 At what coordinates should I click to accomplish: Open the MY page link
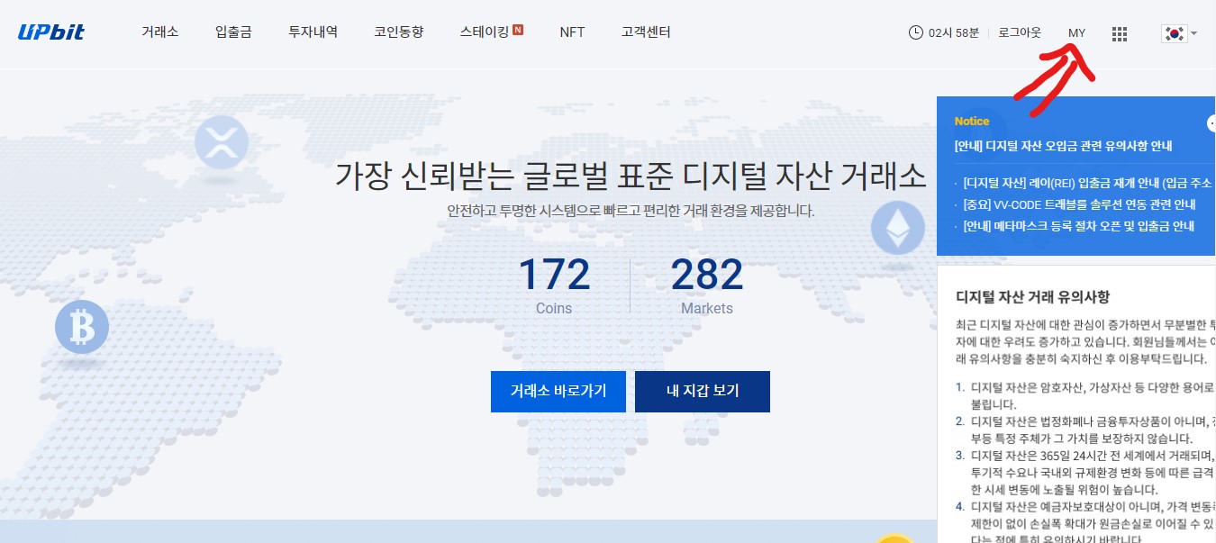tap(1076, 31)
